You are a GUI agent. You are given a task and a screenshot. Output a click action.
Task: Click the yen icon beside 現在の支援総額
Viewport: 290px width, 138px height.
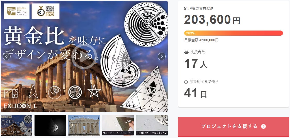tap(185, 9)
